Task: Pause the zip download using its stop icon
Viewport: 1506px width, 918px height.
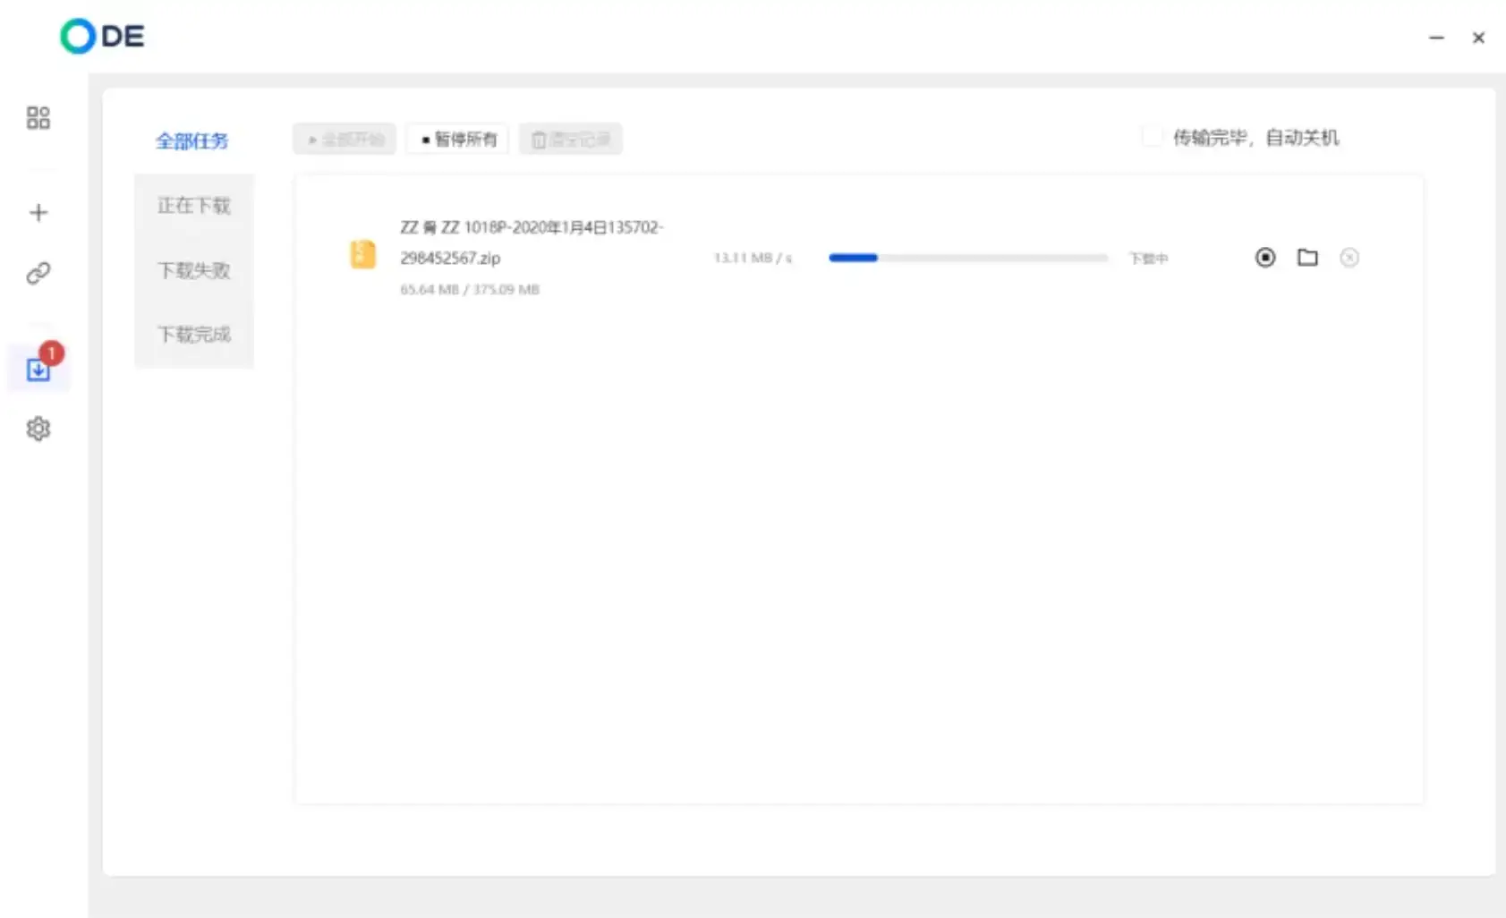Action: 1264,258
